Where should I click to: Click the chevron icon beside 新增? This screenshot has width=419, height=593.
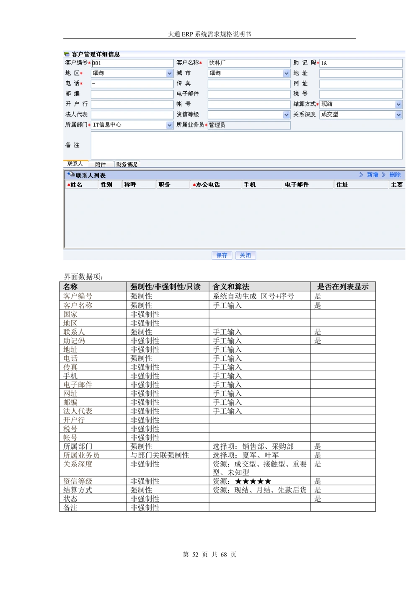[x=360, y=175]
